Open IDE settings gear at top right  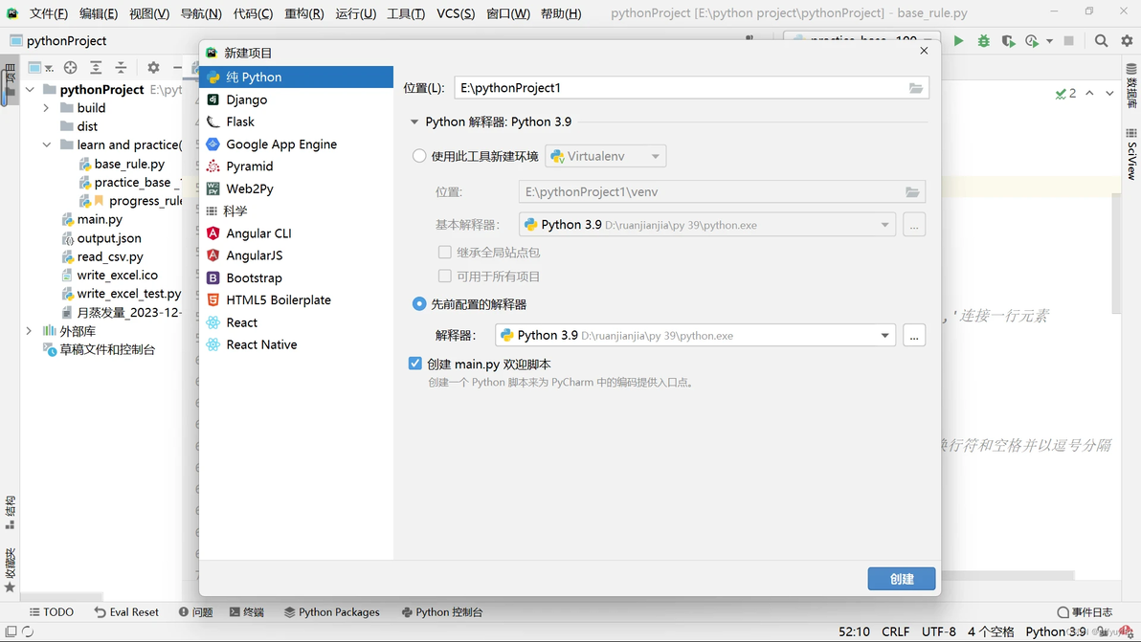(1127, 41)
